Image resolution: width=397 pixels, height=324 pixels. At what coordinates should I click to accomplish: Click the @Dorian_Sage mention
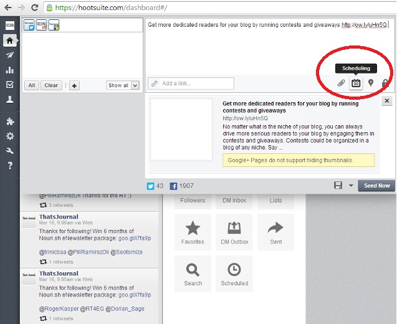(125, 309)
